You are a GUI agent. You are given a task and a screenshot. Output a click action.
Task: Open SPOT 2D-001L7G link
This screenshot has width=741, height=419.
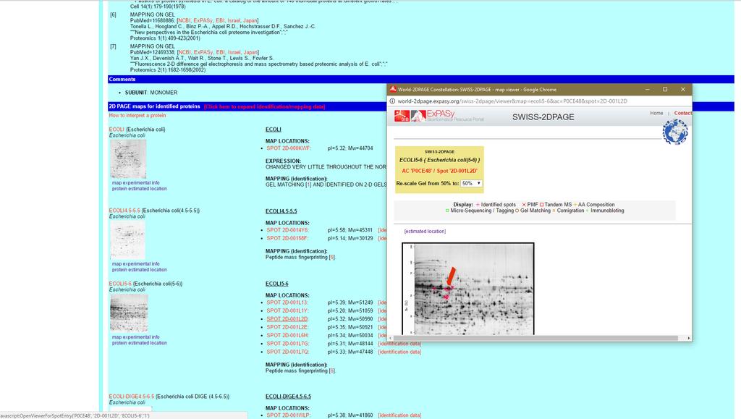(288, 344)
